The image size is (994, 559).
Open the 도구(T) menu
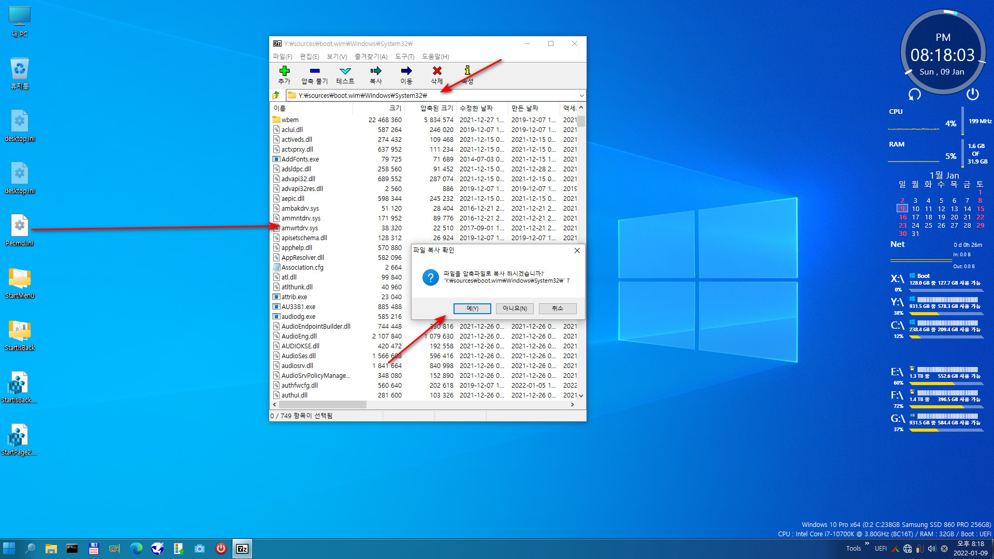pyautogui.click(x=405, y=56)
